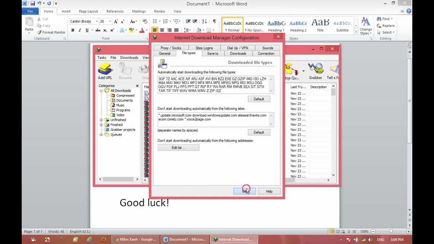Collapse the All Downloads tree node
This screenshot has width=434, height=244.
tap(101, 91)
